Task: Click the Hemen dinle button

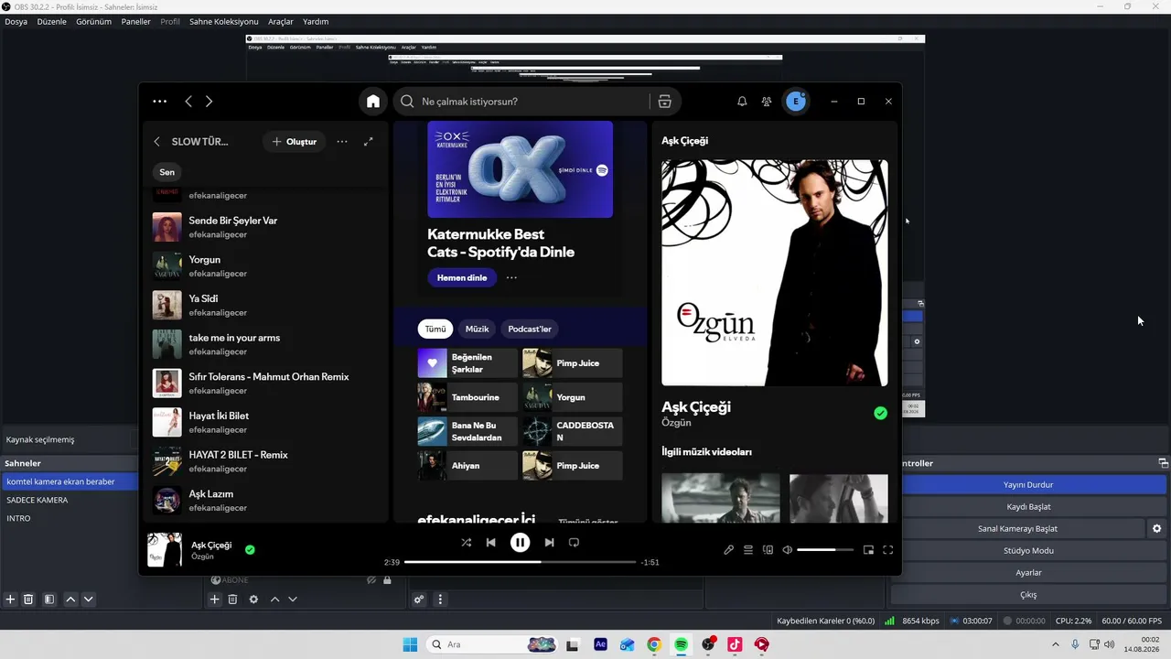Action: (462, 277)
